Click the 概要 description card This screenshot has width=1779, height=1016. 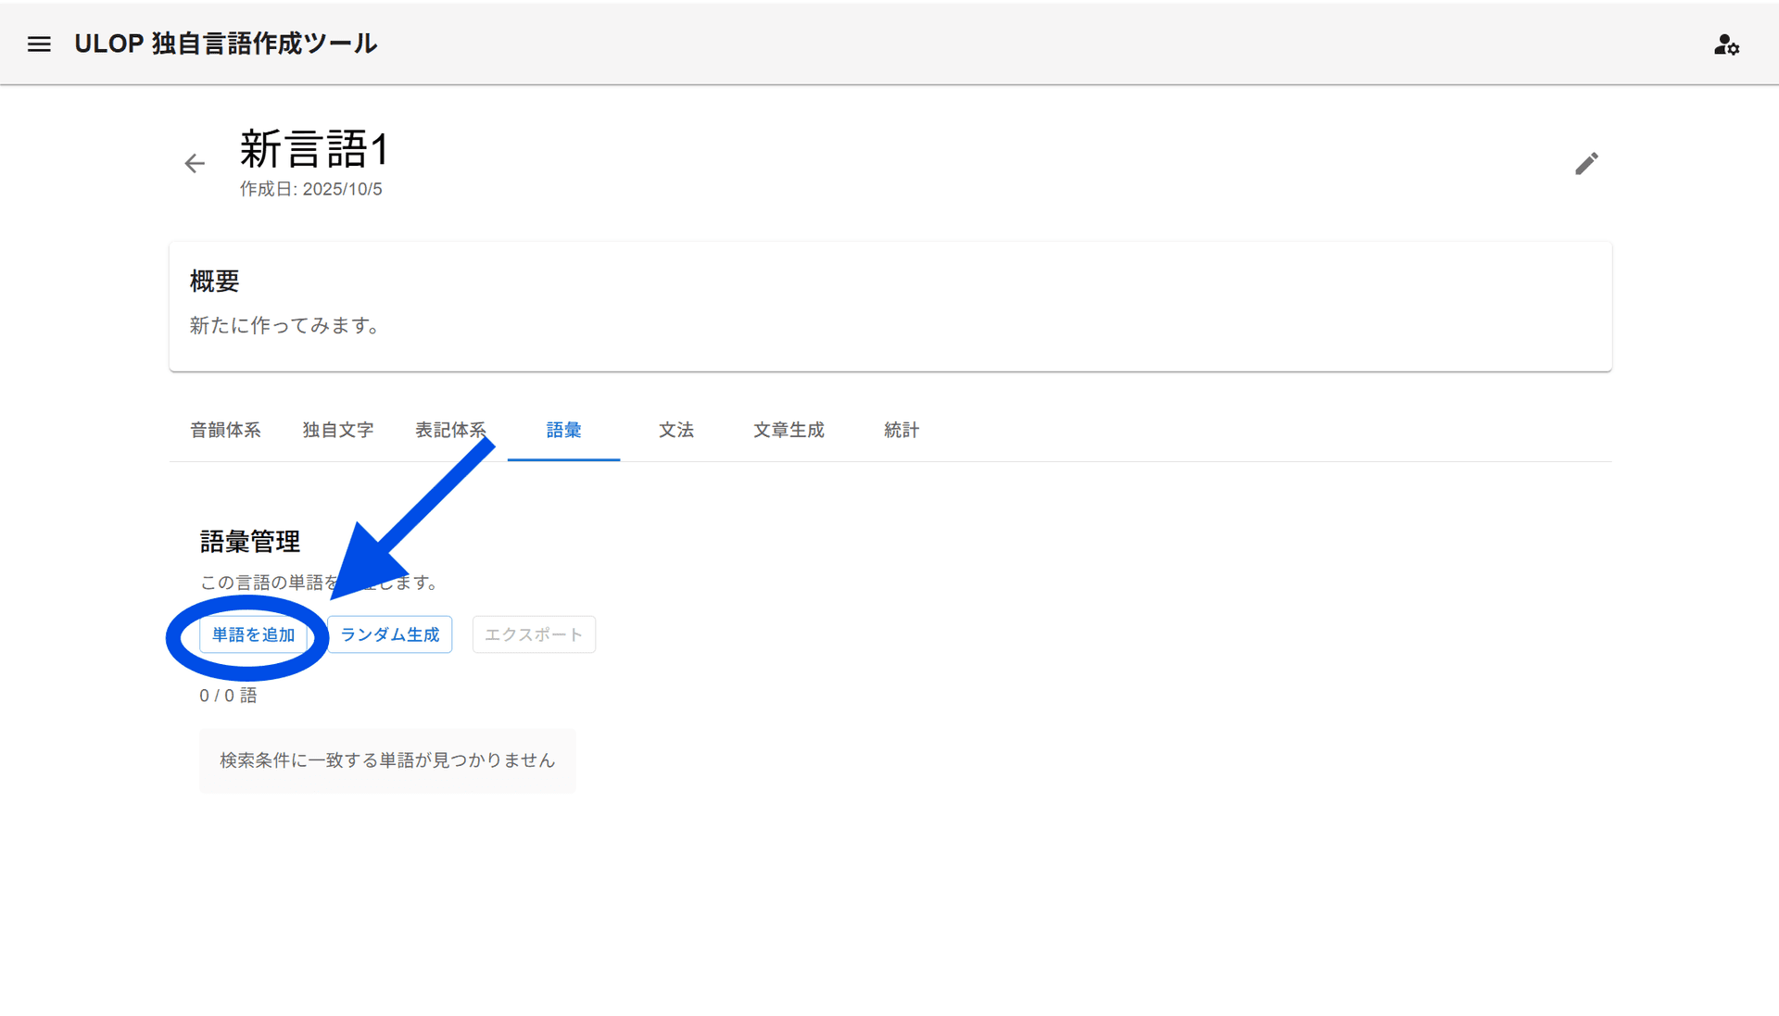click(x=889, y=307)
